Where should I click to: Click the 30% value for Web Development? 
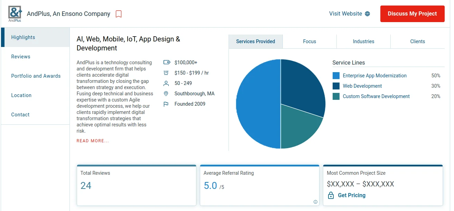point(436,86)
